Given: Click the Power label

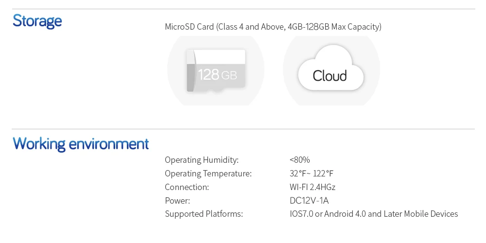Looking at the screenshot, I should pos(177,201).
